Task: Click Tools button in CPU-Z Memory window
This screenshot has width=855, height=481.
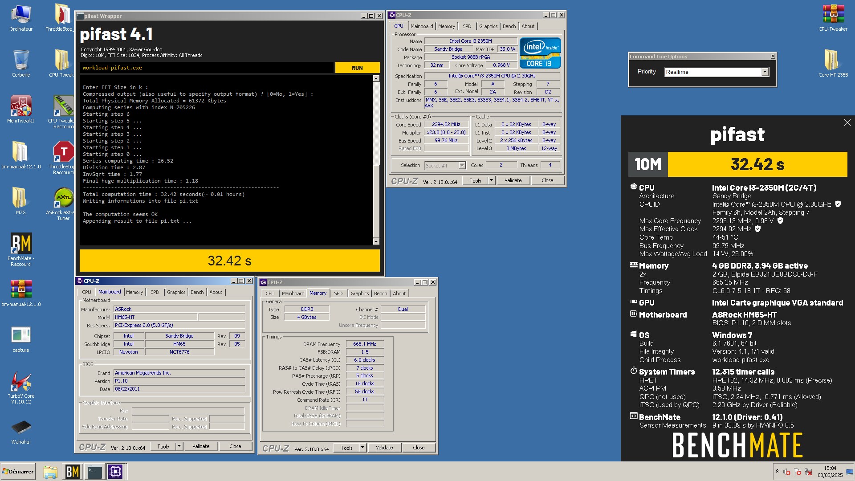Action: (346, 448)
